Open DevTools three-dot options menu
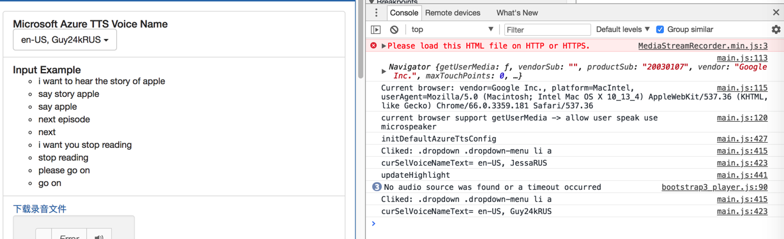This screenshot has width=784, height=239. click(376, 13)
